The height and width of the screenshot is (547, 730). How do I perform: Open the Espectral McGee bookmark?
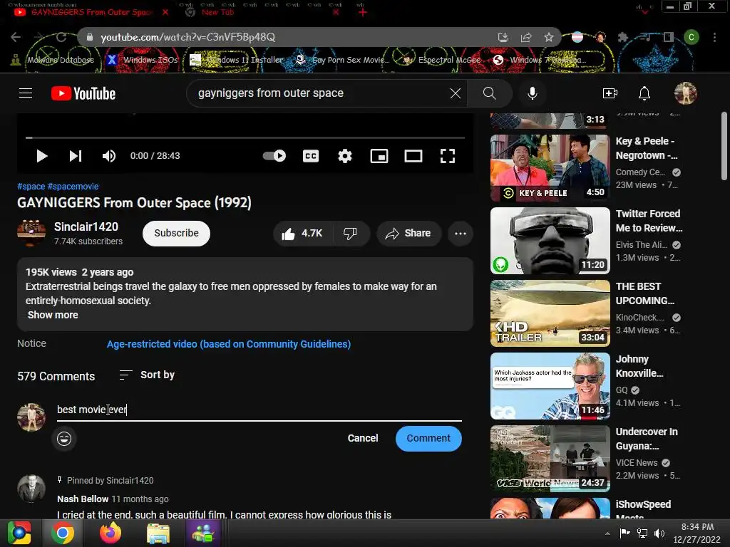point(441,60)
